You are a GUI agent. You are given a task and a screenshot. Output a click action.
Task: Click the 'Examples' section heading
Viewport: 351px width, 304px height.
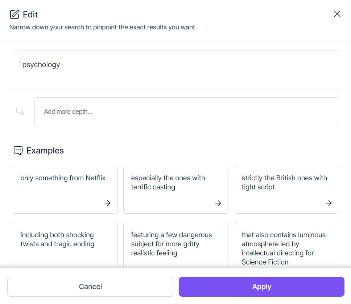[45, 151]
